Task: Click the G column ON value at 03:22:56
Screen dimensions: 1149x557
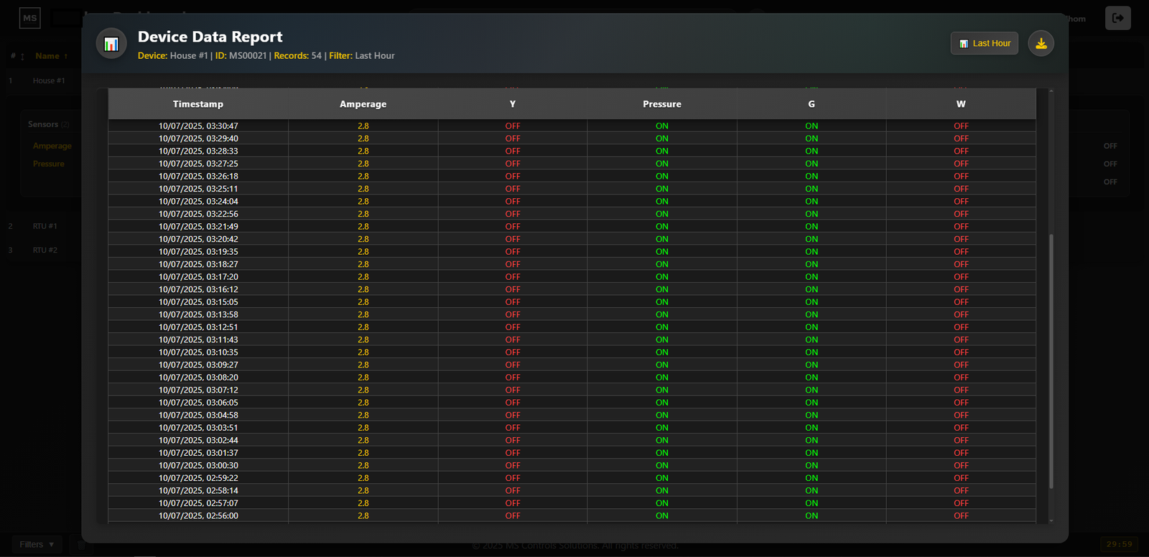Action: pos(811,214)
